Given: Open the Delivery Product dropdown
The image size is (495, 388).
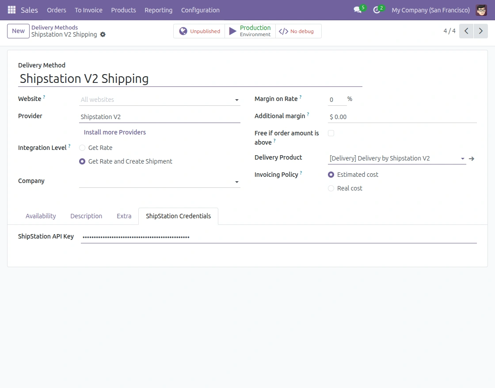Looking at the screenshot, I should [462, 158].
